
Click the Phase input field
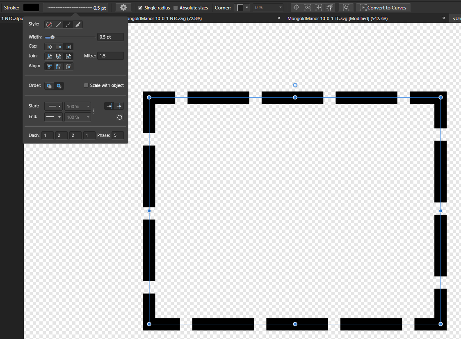tap(117, 135)
